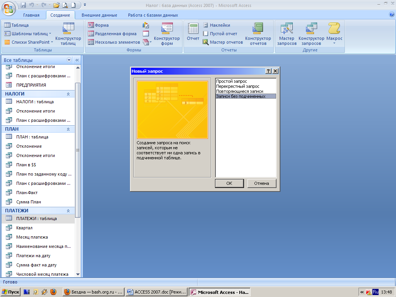Click print preview icon in quick access
The image size is (396, 297).
tap(65, 5)
